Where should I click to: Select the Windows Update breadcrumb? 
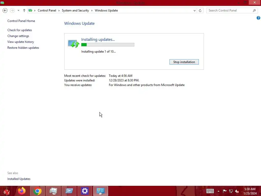(106, 10)
